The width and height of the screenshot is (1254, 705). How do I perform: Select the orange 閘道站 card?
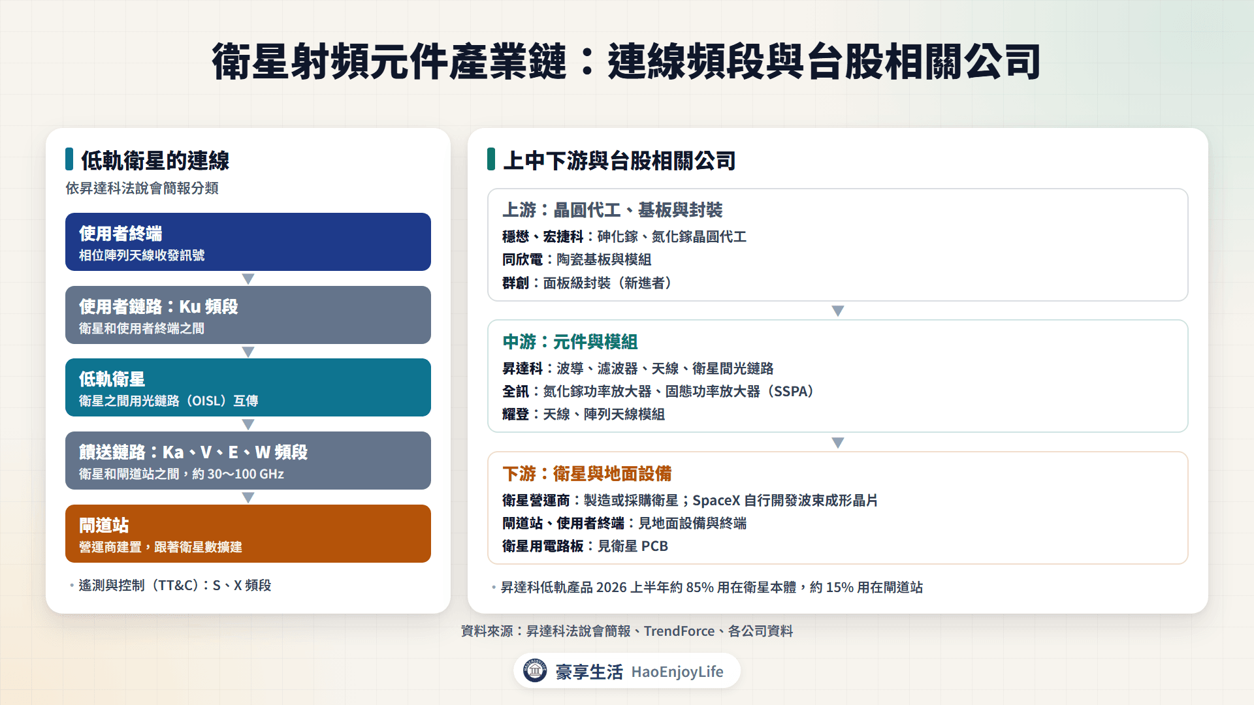pos(248,533)
